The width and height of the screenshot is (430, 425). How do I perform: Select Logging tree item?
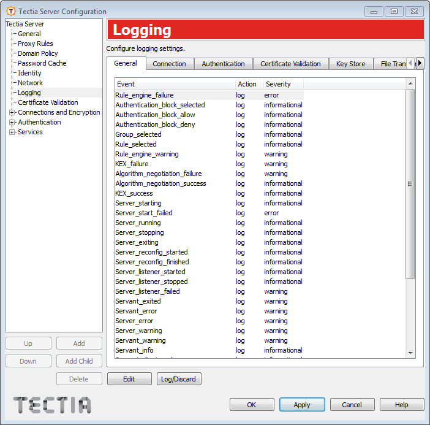click(29, 93)
